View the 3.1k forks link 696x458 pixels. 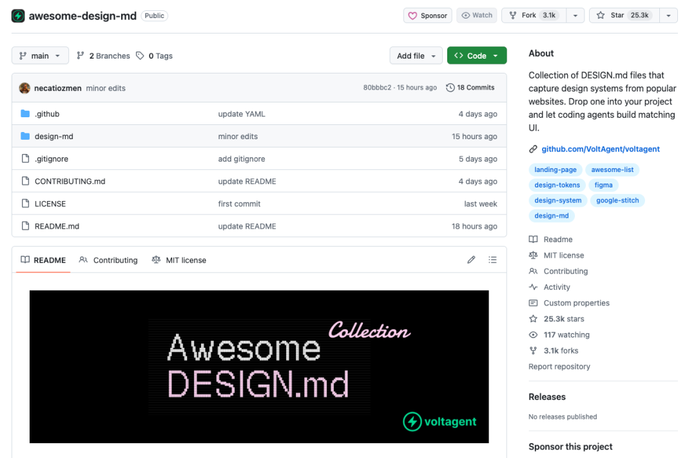(x=553, y=350)
